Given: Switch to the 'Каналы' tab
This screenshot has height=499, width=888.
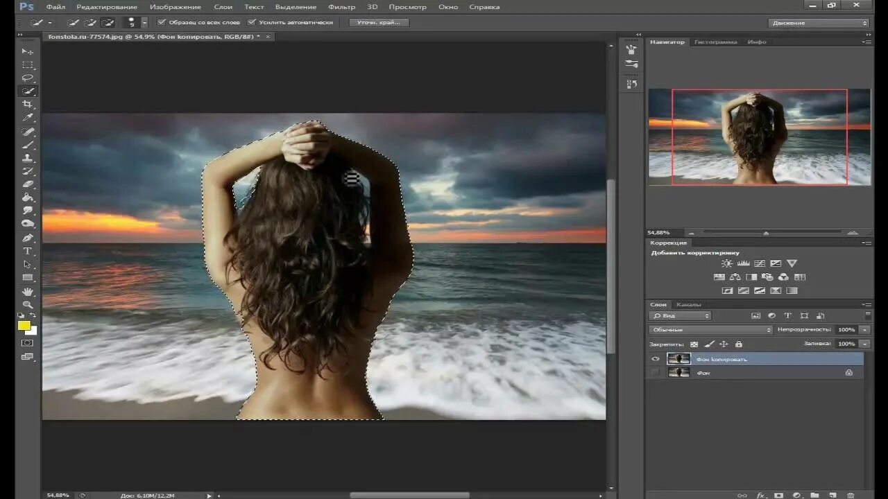Looking at the screenshot, I should coord(689,305).
